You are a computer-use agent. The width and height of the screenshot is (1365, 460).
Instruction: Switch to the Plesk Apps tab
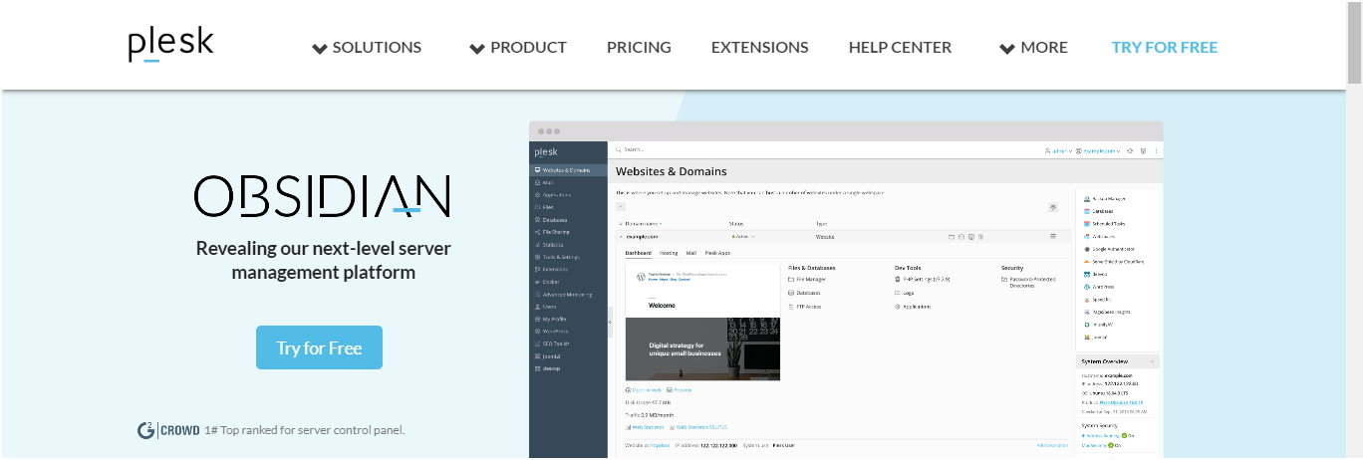(x=717, y=253)
